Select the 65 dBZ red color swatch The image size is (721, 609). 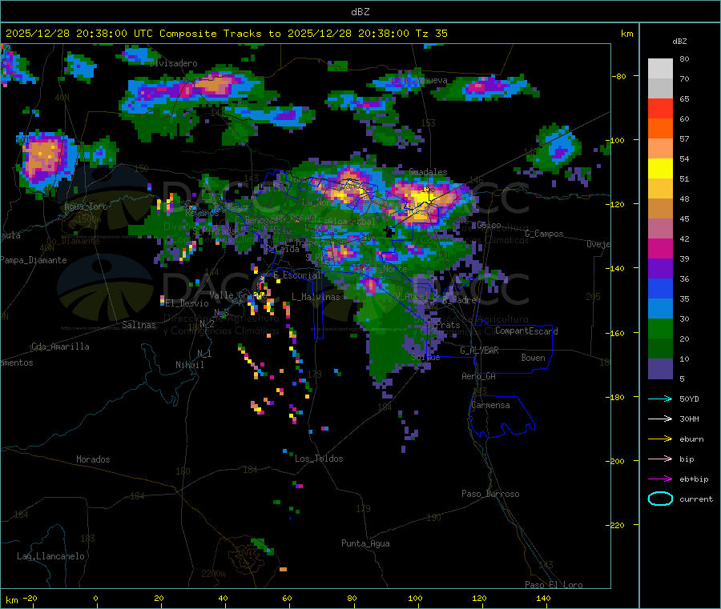(660, 108)
